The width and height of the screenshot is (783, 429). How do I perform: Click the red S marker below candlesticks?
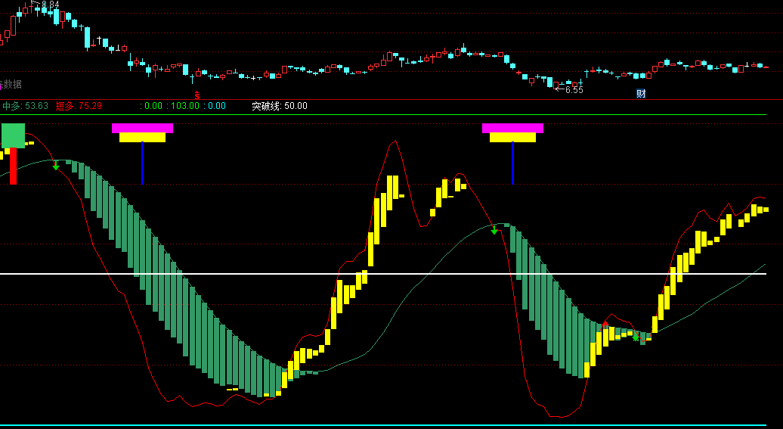197,95
